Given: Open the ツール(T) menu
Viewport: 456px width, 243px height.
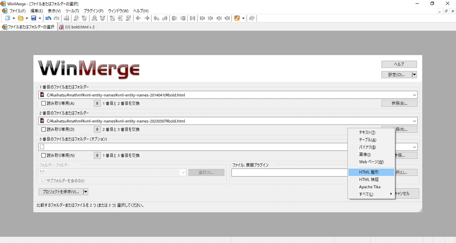Looking at the screenshot, I should click(x=72, y=11).
